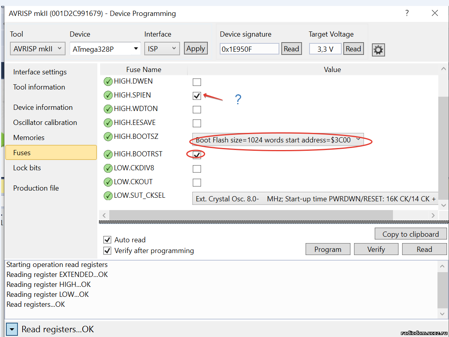Image resolution: width=449 pixels, height=337 pixels.
Task: Uncheck the HIGH.SPIEN fuse checkbox
Action: click(x=197, y=96)
